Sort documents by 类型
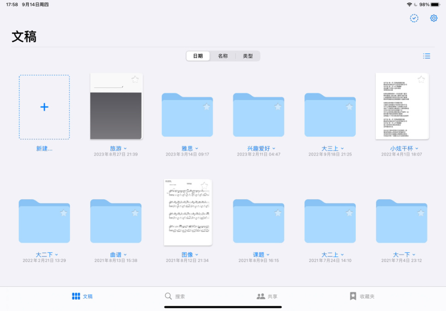 pos(248,56)
